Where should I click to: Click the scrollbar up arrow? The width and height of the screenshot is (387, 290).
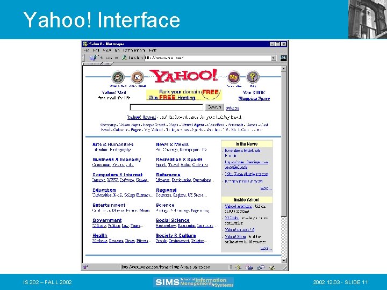pos(284,69)
